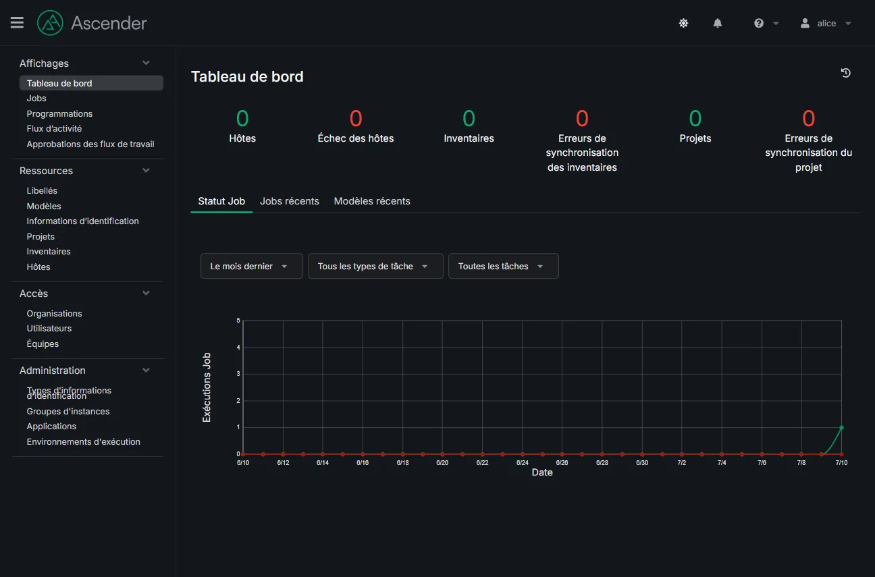The width and height of the screenshot is (875, 577).
Task: Click the Ascender logo
Action: pos(92,23)
